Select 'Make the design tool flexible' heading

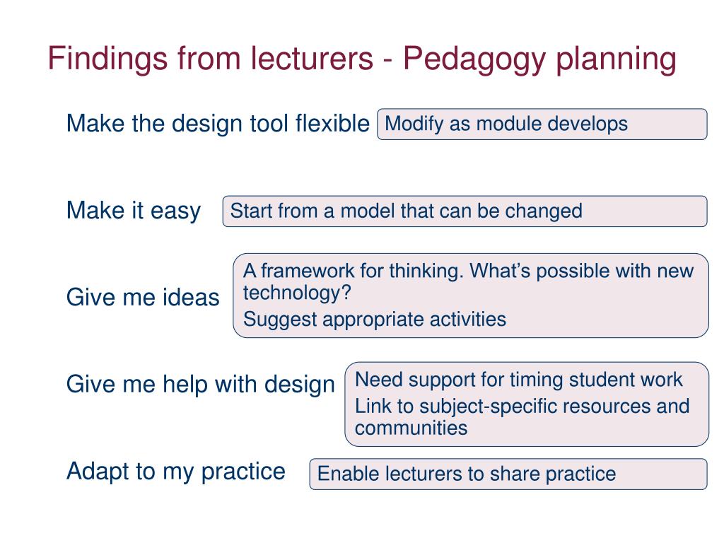pyautogui.click(x=218, y=124)
